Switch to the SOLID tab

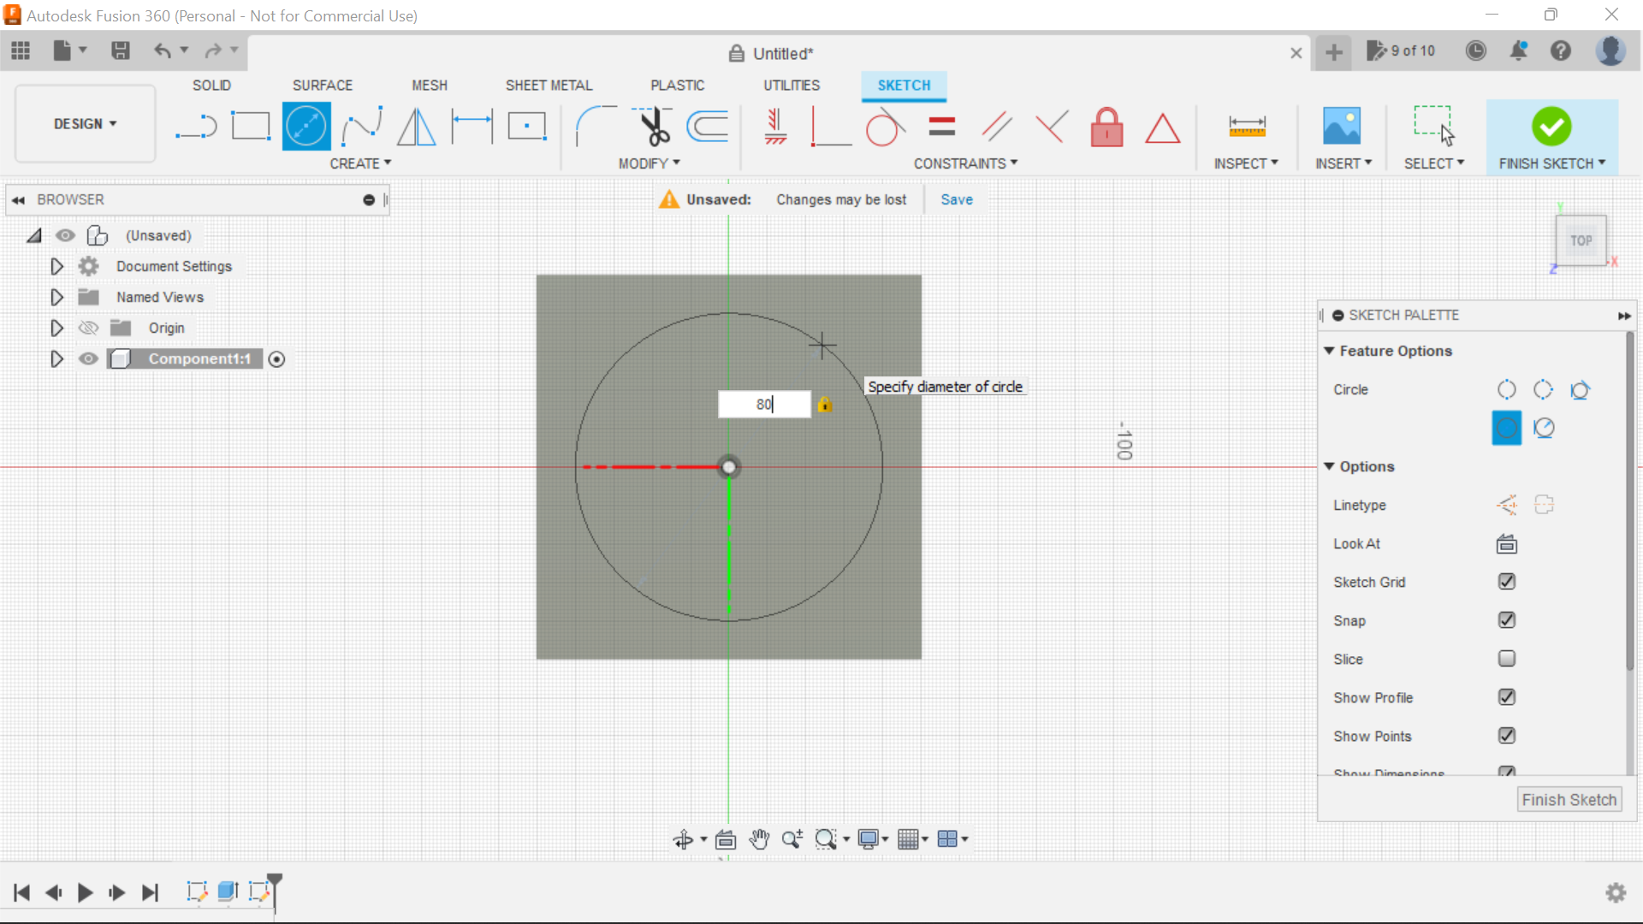(211, 86)
